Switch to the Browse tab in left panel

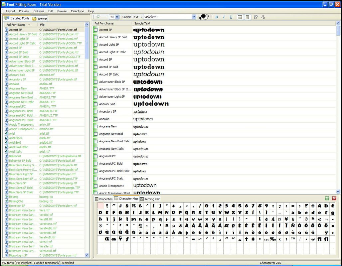pyautogui.click(x=40, y=19)
